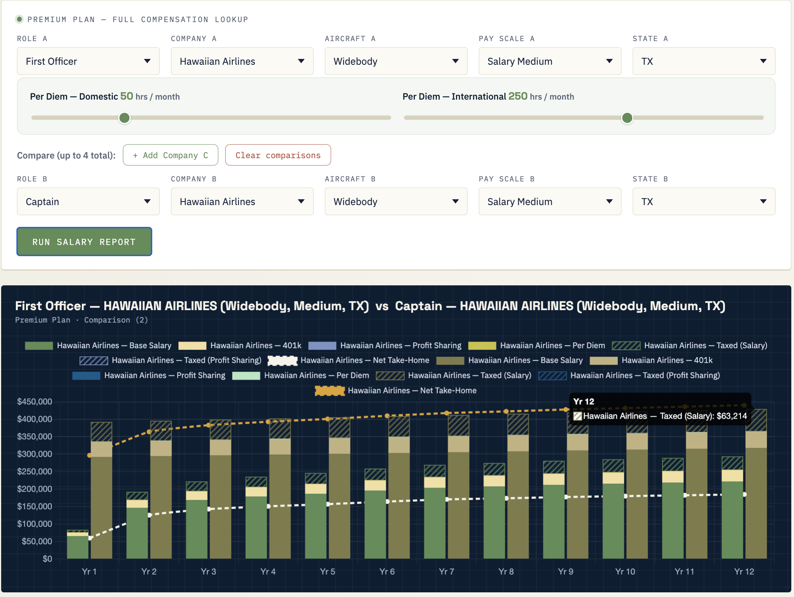Screen dimensions: 794x597
Task: Click the tooltip value "$63,214"
Action: (732, 416)
